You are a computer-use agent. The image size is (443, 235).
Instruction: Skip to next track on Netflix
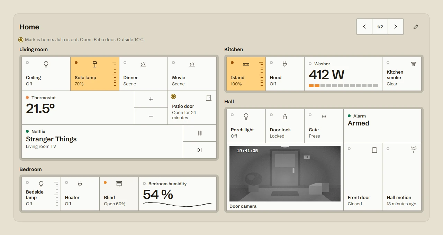click(x=200, y=150)
